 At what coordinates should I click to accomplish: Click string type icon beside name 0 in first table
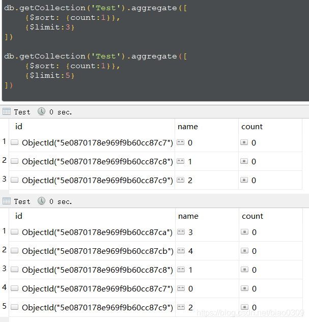[180, 142]
